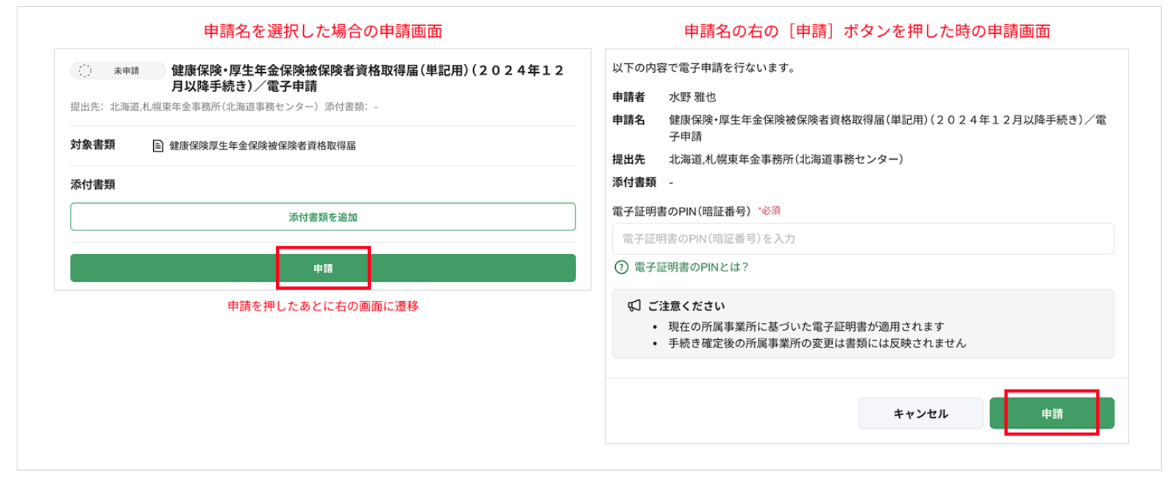Click the dashed circle icon inside 未申請 badge
Viewport: 1172px width, 479px height.
pyautogui.click(x=86, y=71)
